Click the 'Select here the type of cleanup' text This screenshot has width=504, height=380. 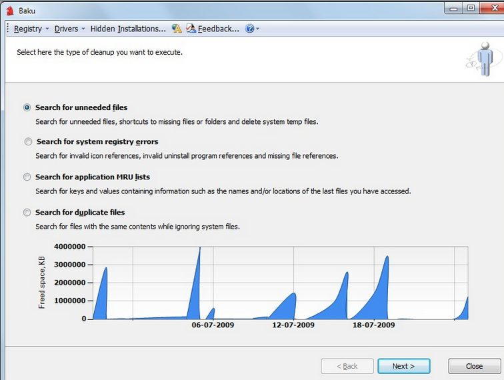point(99,52)
